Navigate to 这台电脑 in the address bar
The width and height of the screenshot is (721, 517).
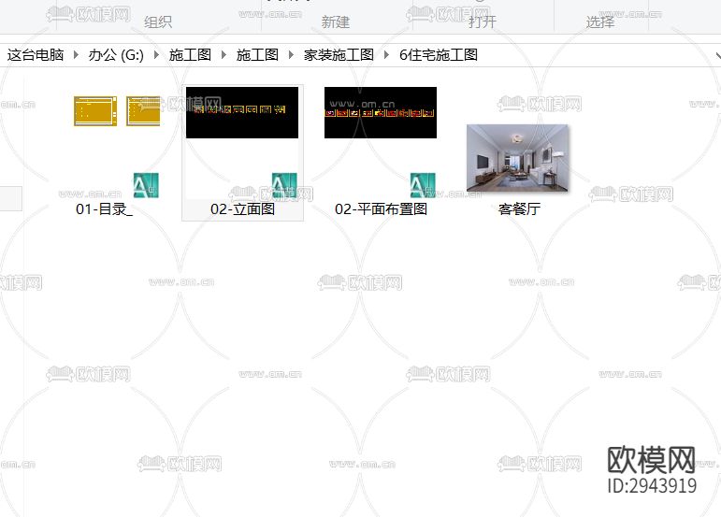pos(36,55)
